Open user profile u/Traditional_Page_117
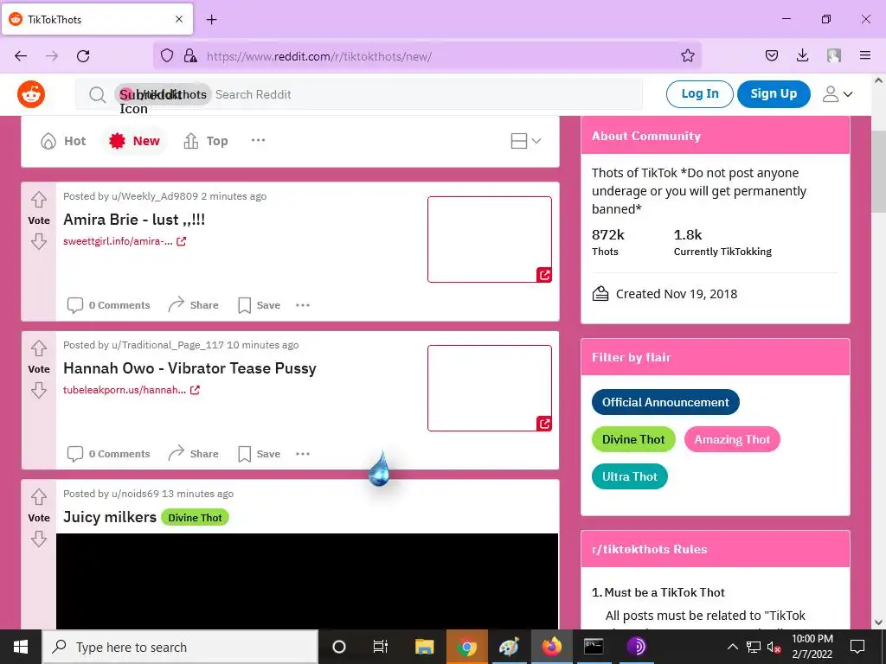 click(x=167, y=345)
